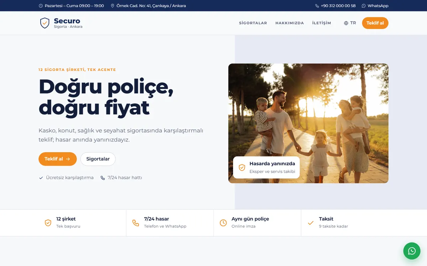Click the 12 şirket feature title
Image resolution: width=427 pixels, height=266 pixels.
tap(66, 219)
